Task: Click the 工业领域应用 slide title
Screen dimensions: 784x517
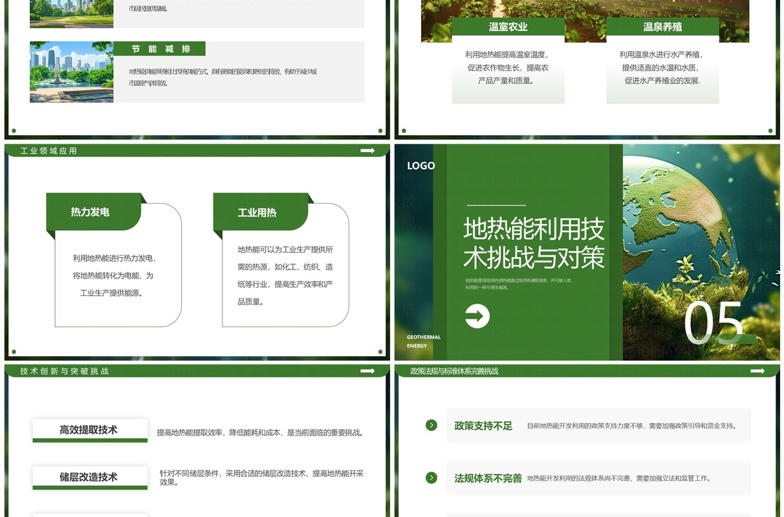Action: (49, 151)
